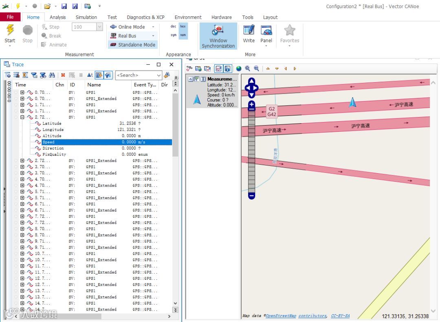Open the OpenStreetMap link
The width and height of the screenshot is (440, 322).
(x=281, y=315)
